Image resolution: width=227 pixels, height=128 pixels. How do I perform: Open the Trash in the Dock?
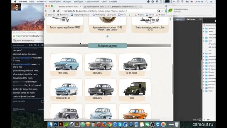coord(177,124)
